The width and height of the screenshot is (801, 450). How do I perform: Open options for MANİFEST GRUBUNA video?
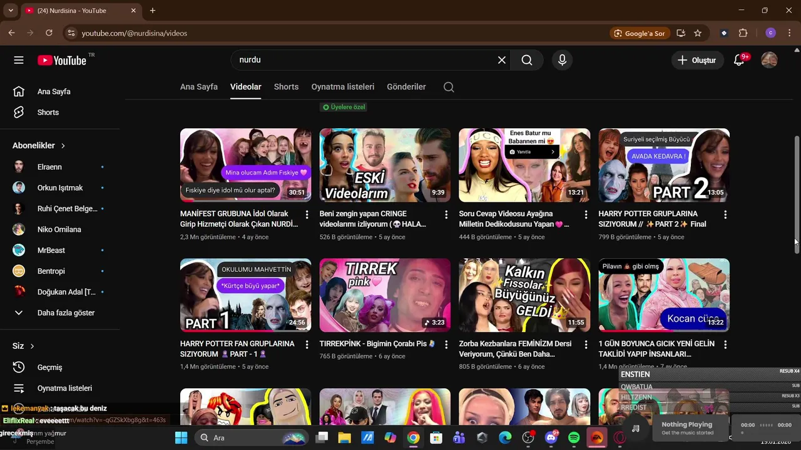[307, 214]
